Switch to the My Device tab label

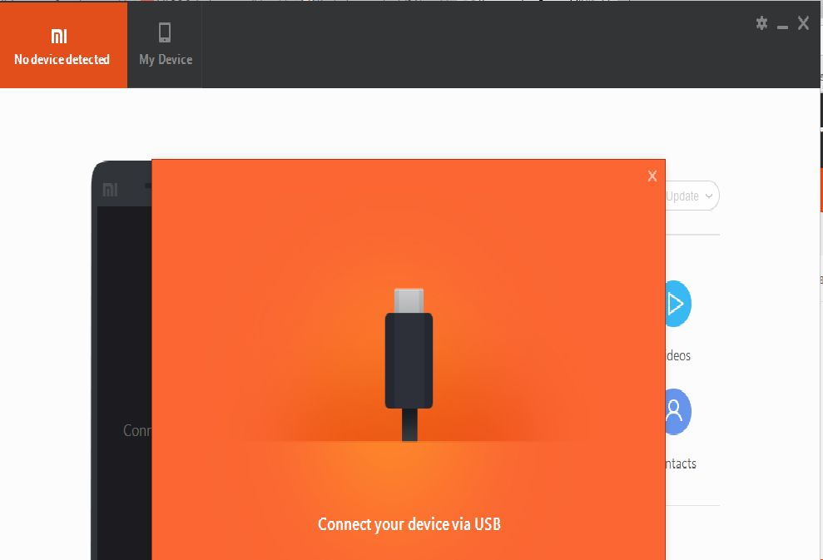point(165,60)
